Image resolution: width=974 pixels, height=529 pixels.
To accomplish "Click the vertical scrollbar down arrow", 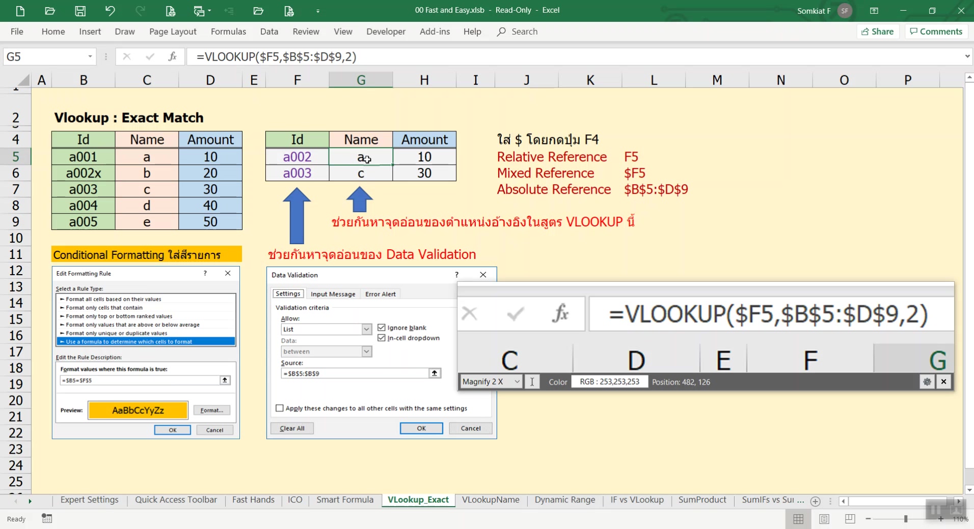I will (969, 490).
